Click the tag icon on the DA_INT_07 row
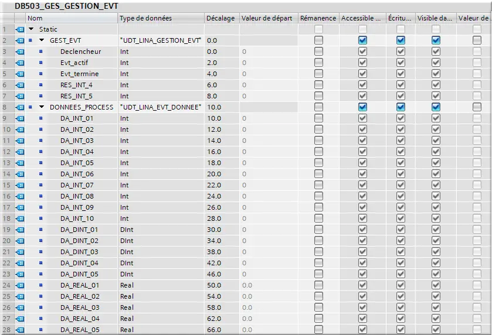Screen dimensions: 492x335 point(20,185)
